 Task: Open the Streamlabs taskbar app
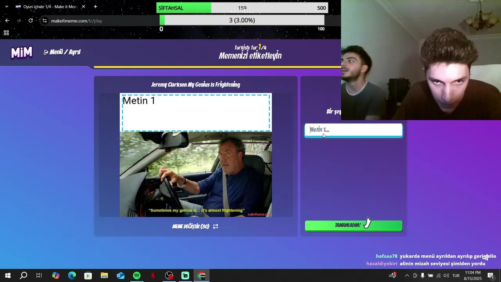186,276
